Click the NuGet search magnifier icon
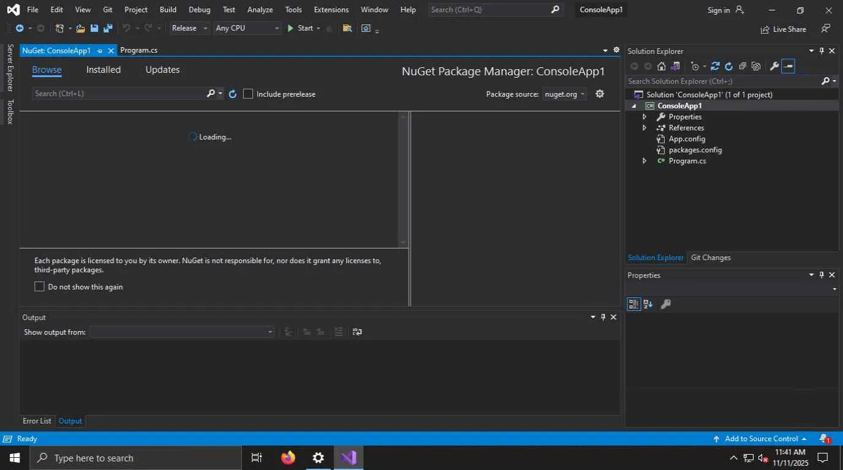This screenshot has height=470, width=843. coord(211,94)
